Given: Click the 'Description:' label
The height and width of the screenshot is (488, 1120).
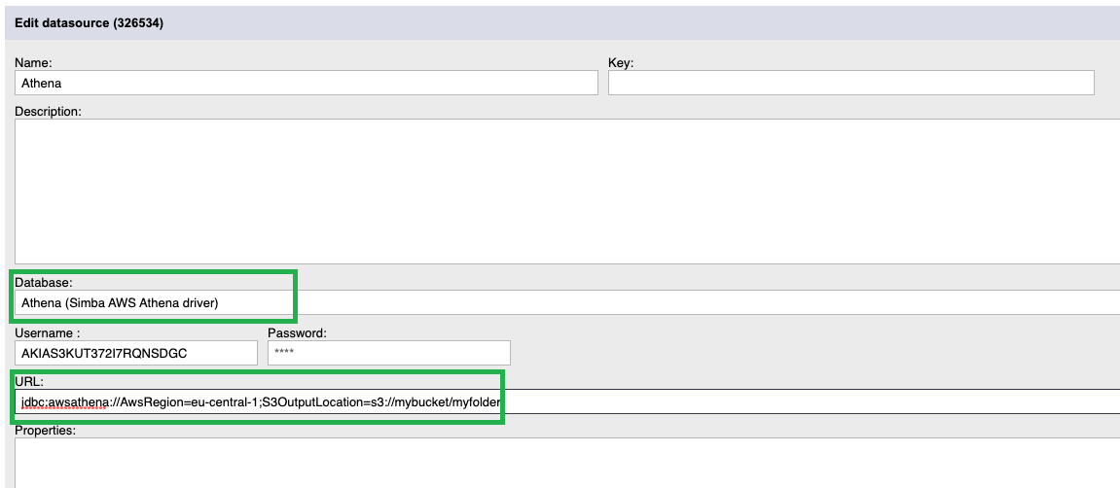Looking at the screenshot, I should [x=49, y=111].
